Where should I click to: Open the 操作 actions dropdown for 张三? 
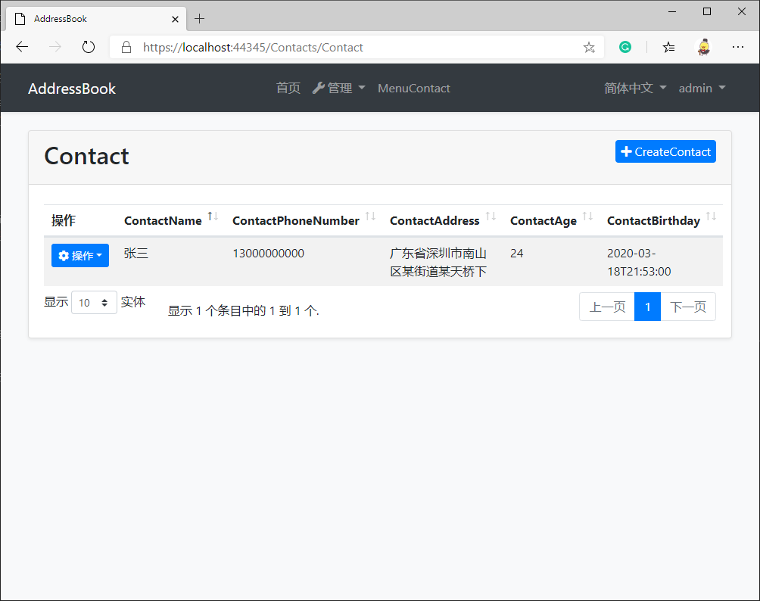(80, 255)
